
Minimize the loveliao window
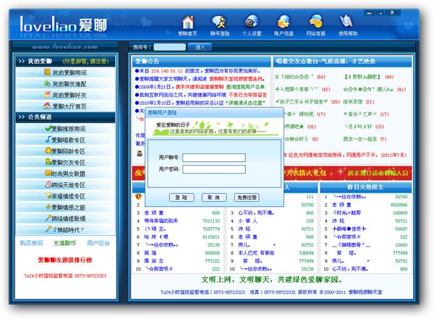pos(369,13)
